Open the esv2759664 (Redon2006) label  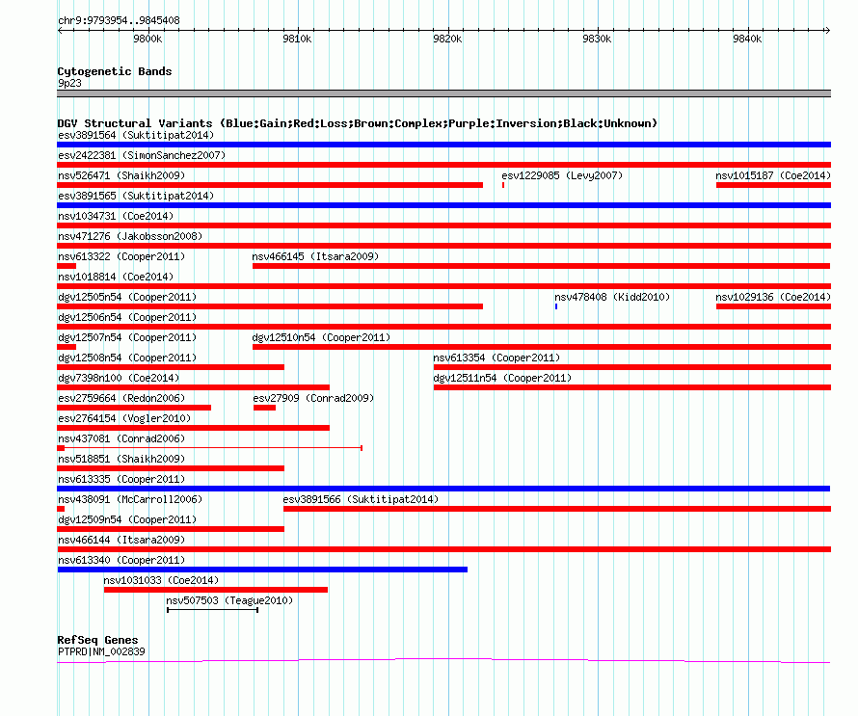tap(121, 398)
